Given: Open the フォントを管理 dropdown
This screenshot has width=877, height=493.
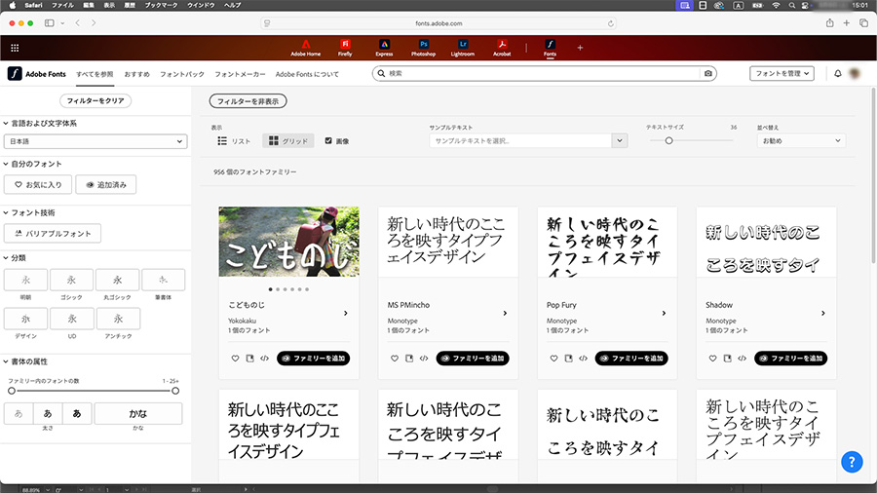Looking at the screenshot, I should [782, 73].
